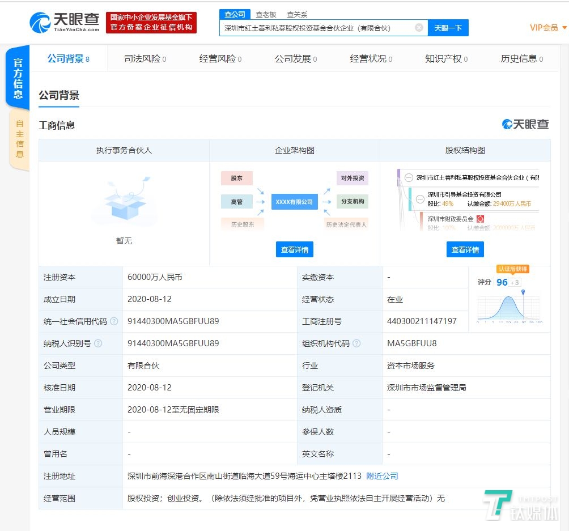Image resolution: width=569 pixels, height=531 pixels.
Task: Collapse the top-level 深圳市红土善利 equity node
Action: tap(409, 177)
